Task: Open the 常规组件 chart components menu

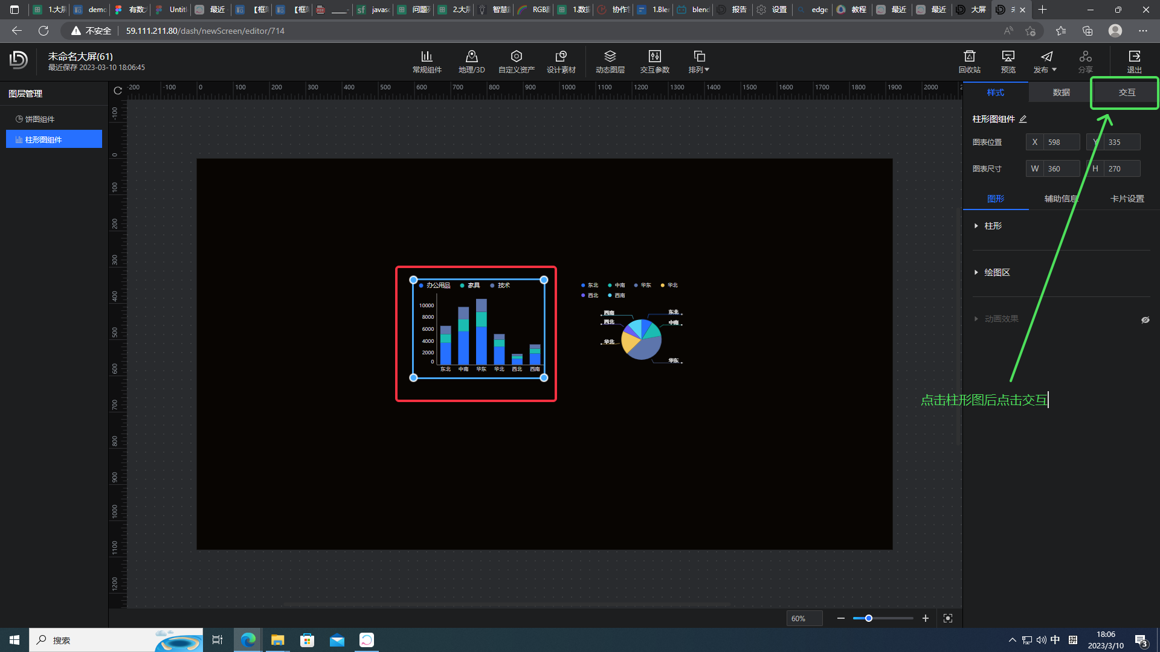Action: click(x=427, y=62)
